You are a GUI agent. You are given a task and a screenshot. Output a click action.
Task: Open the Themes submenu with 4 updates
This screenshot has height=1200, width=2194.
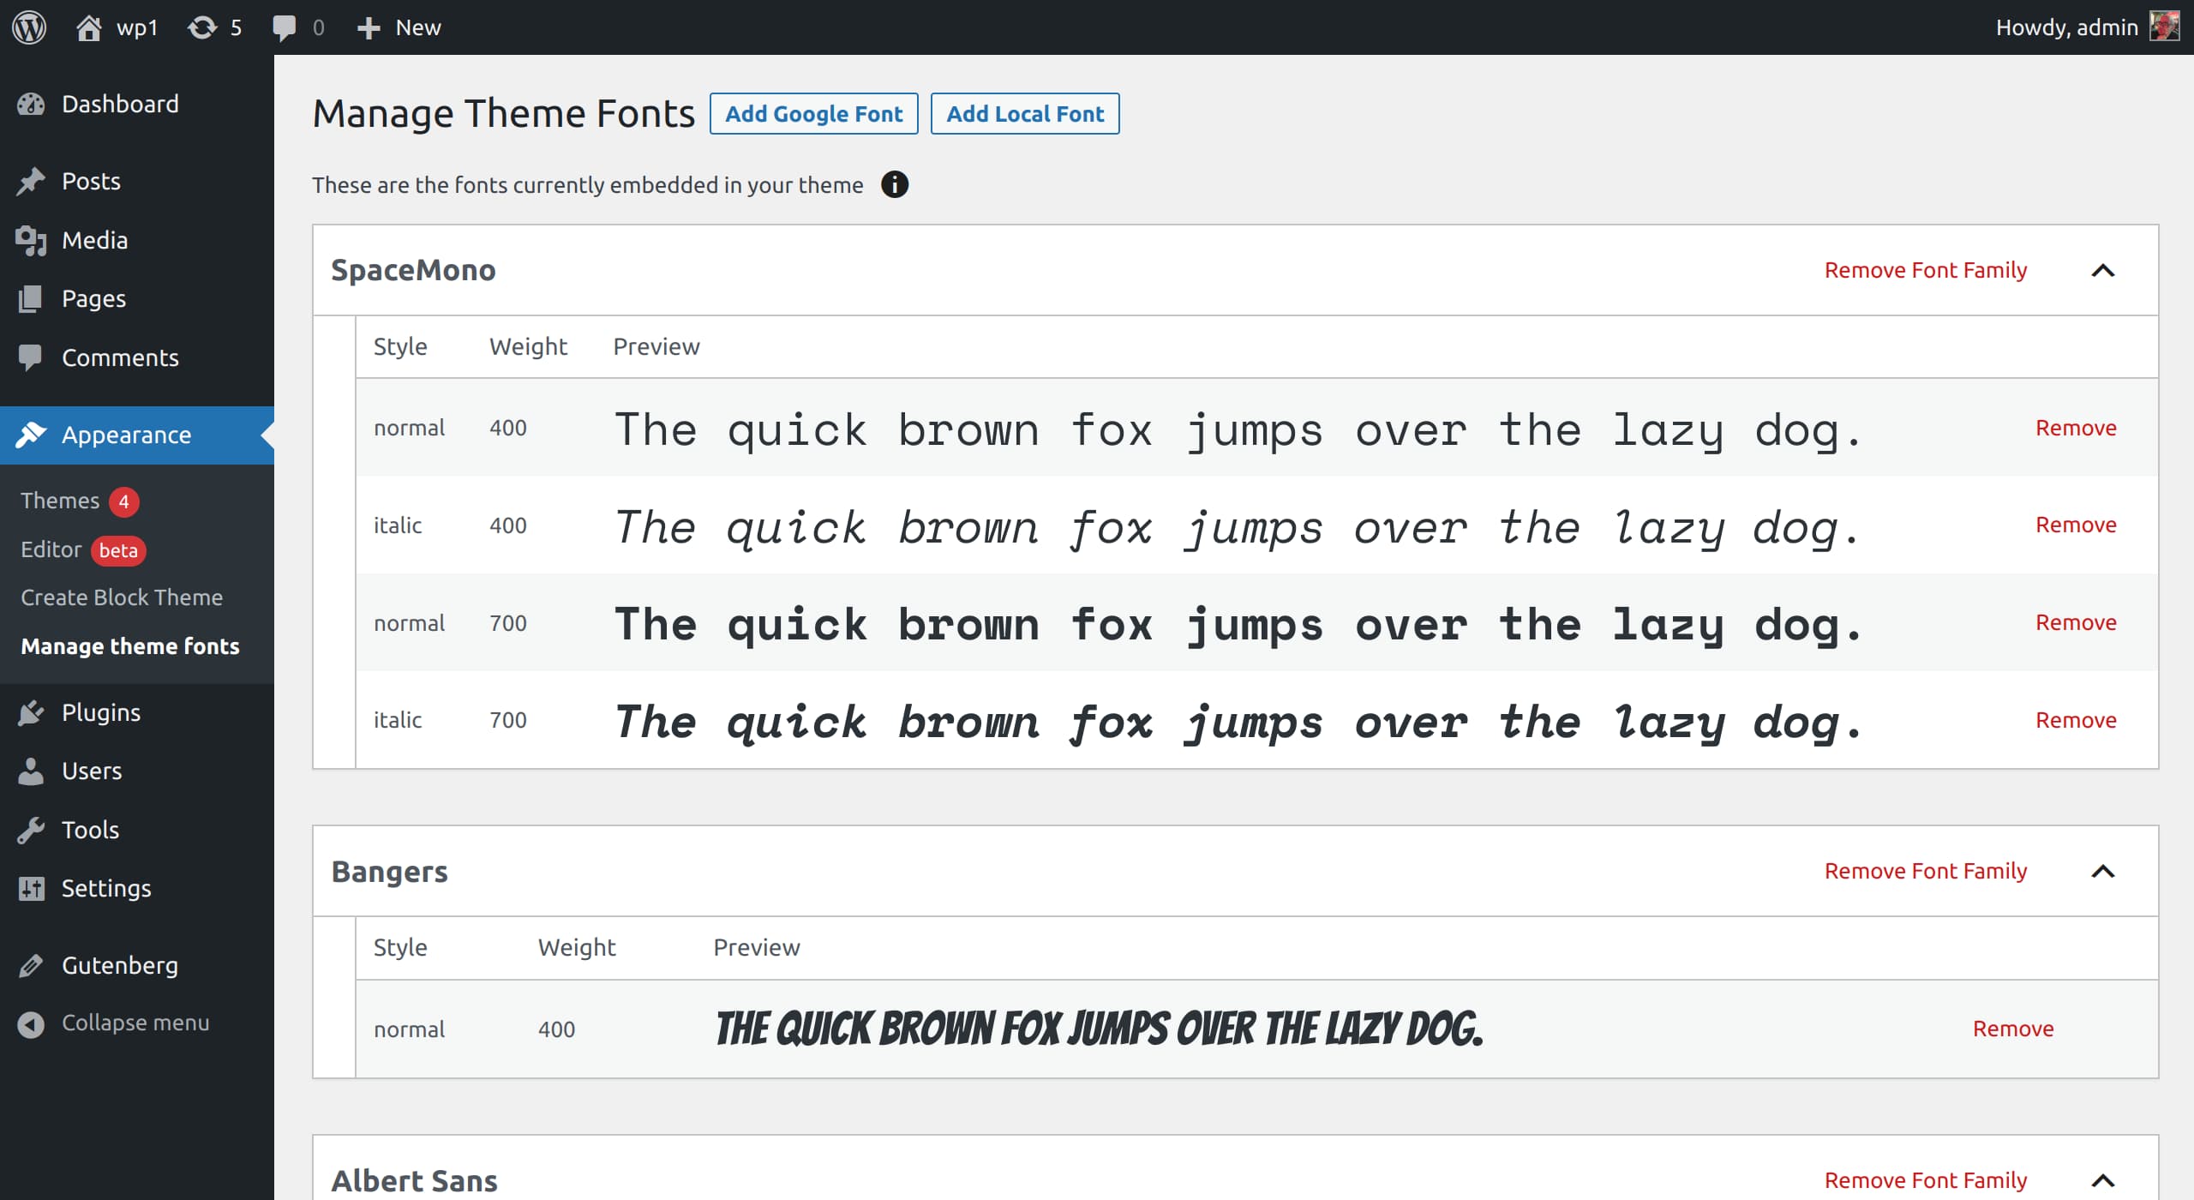point(60,501)
